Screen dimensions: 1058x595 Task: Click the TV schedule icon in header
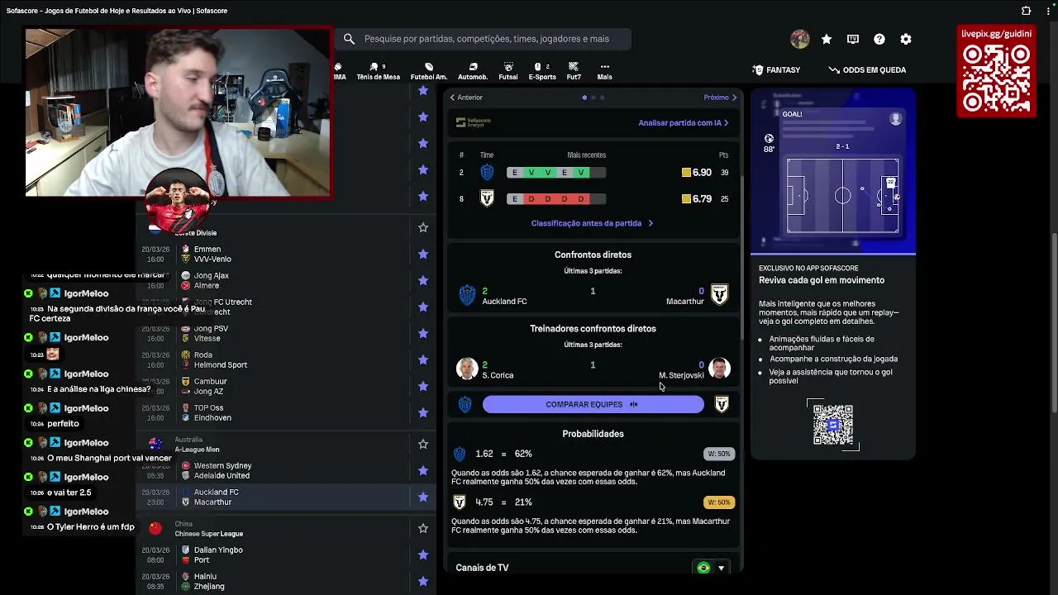coord(853,39)
